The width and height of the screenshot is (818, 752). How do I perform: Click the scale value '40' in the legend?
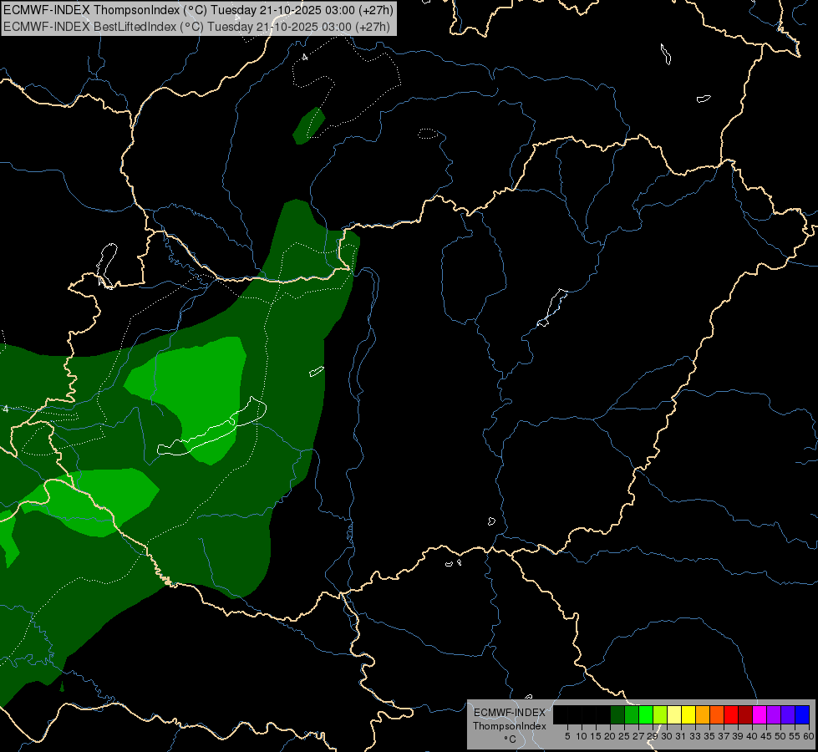(753, 736)
